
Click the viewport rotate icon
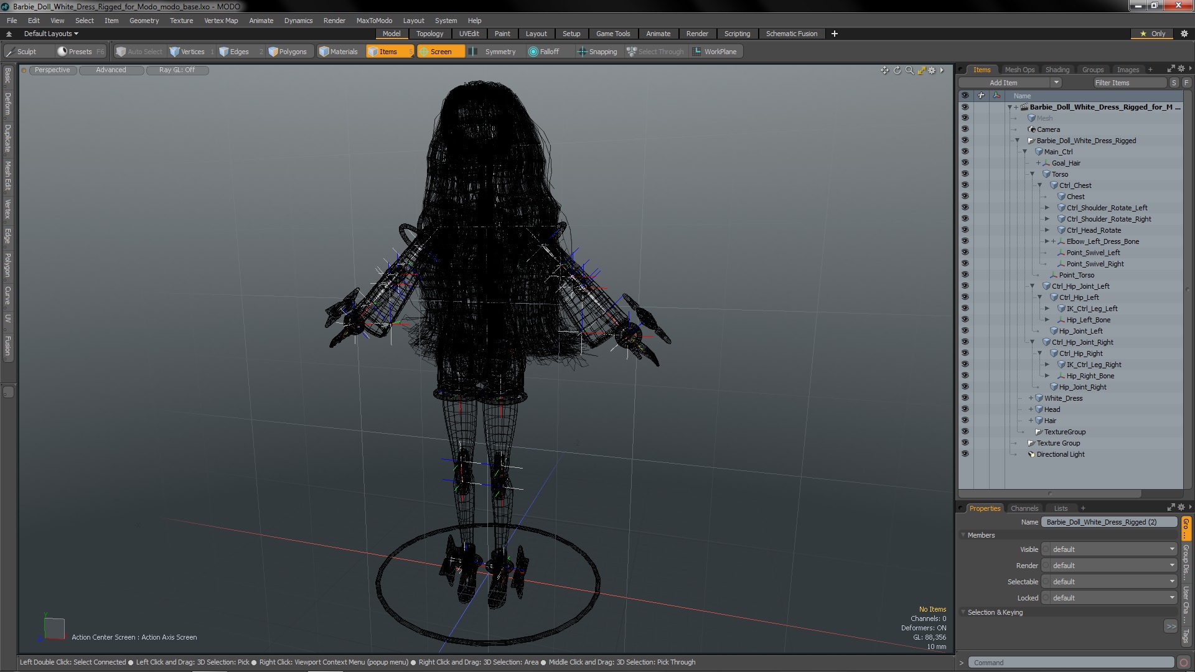(x=897, y=70)
